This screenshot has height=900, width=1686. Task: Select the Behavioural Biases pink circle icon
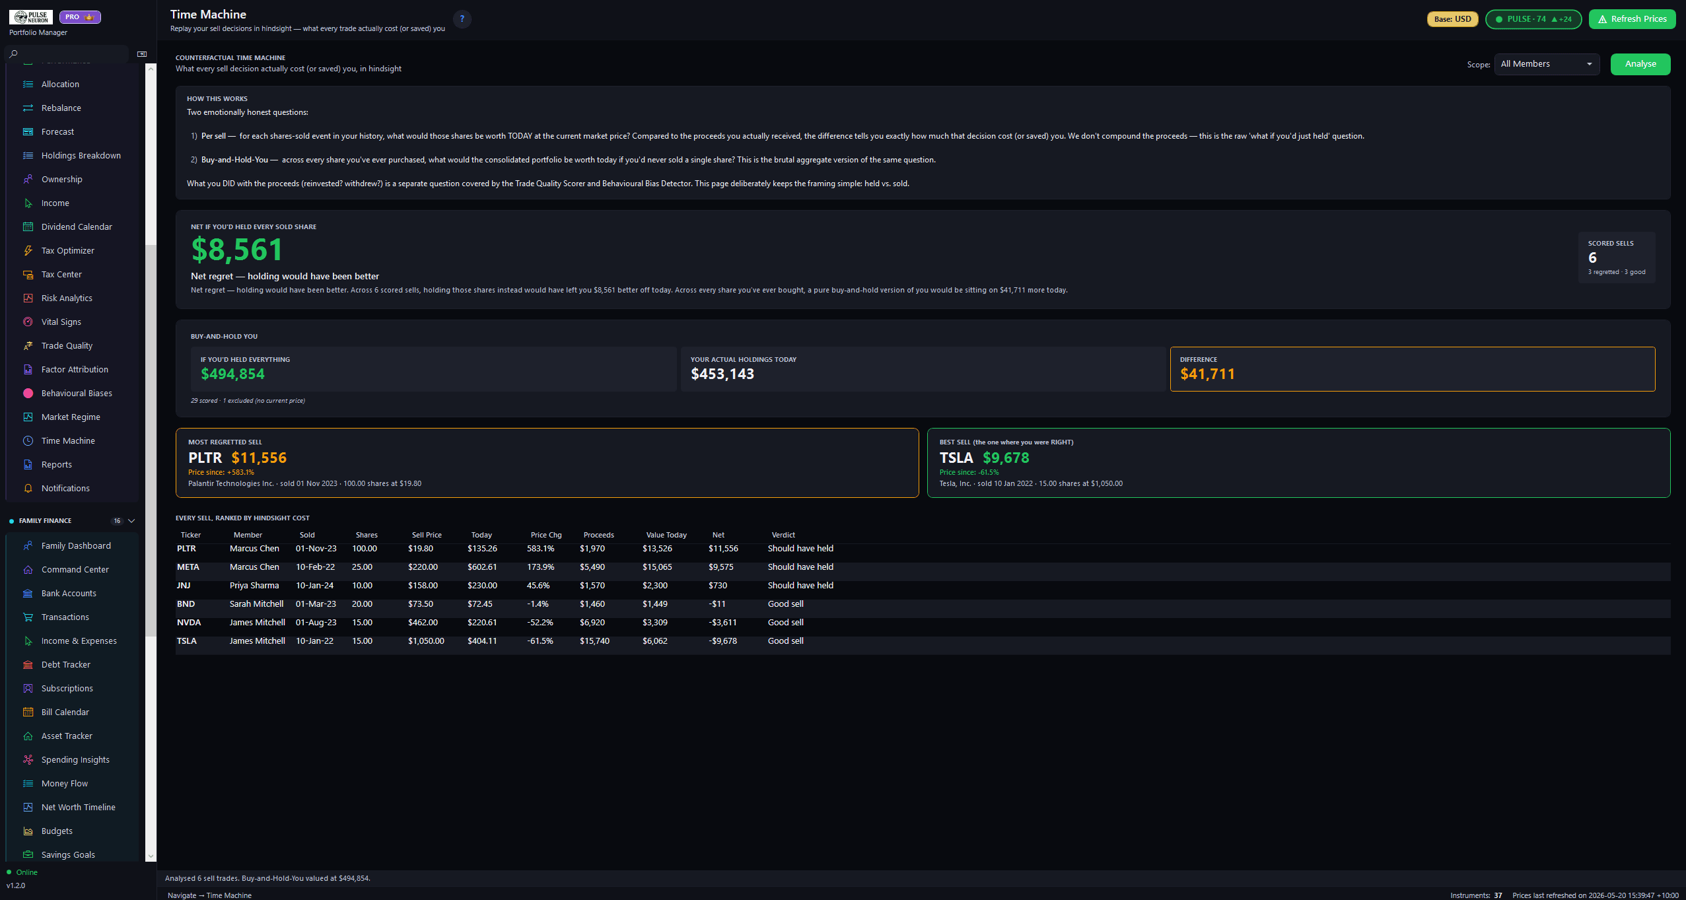pos(28,394)
